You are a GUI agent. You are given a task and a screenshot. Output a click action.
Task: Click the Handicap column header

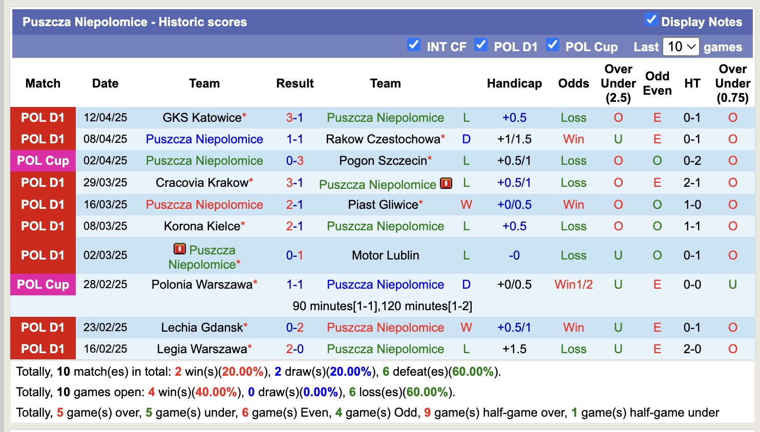(x=514, y=83)
